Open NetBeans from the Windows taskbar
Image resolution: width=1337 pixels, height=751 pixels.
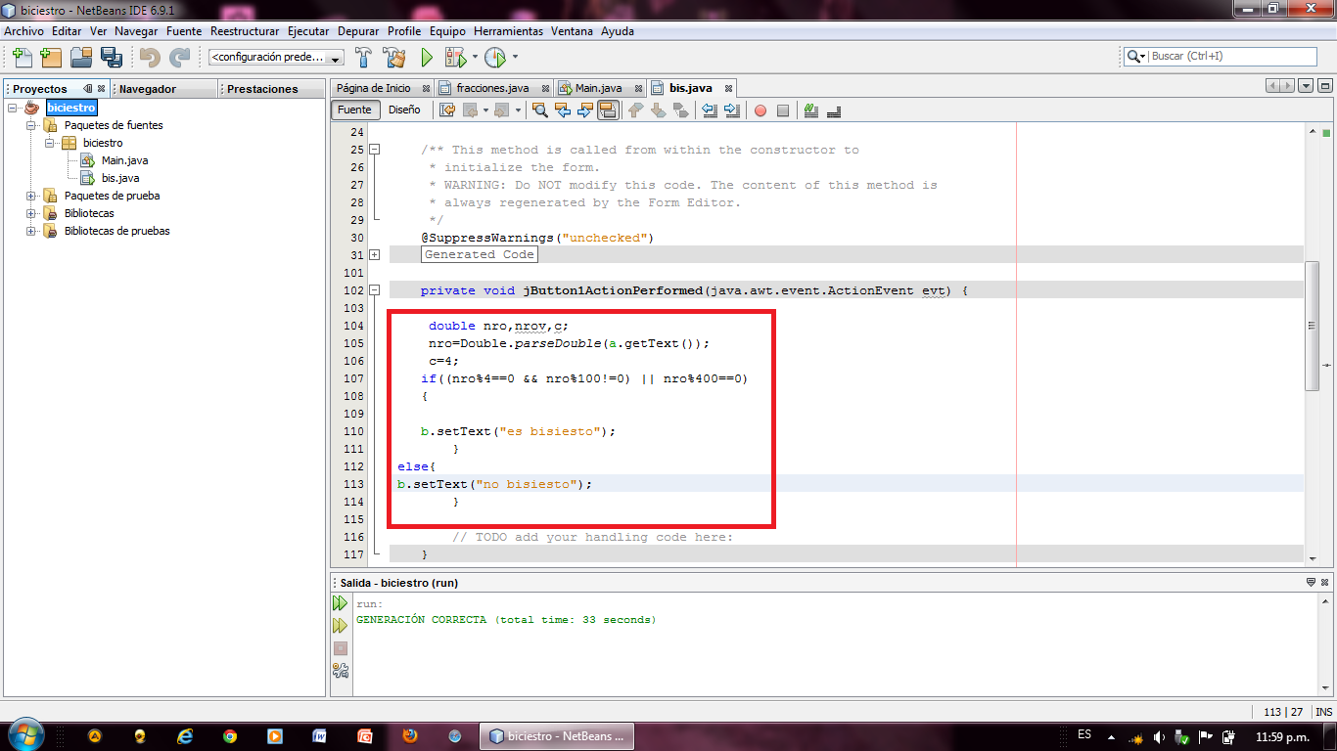(x=556, y=735)
